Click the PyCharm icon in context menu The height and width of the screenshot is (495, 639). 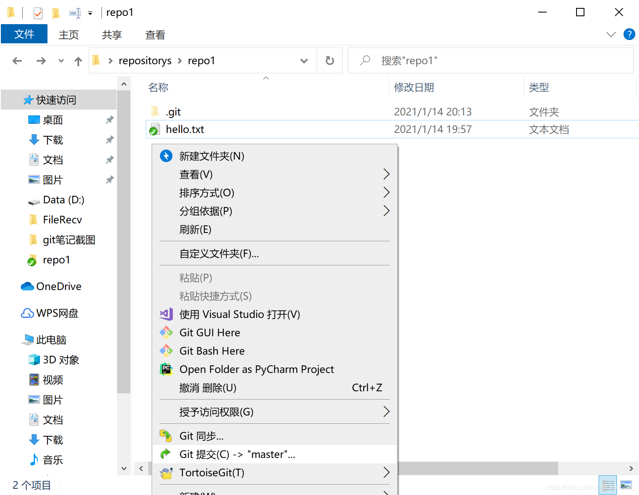[166, 369]
